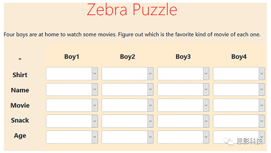Open the Age dropdown for Boy1
Viewport: 271px width, 153px height.
72,137
